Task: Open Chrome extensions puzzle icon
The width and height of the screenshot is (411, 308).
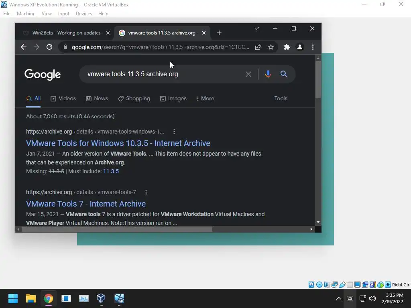Action: [287, 47]
